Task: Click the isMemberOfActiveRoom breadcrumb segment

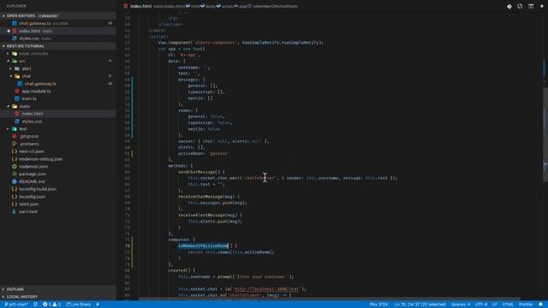Action: pos(275,6)
